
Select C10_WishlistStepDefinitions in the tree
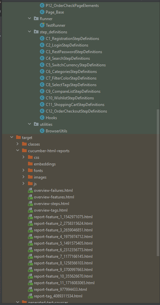(x=70, y=98)
